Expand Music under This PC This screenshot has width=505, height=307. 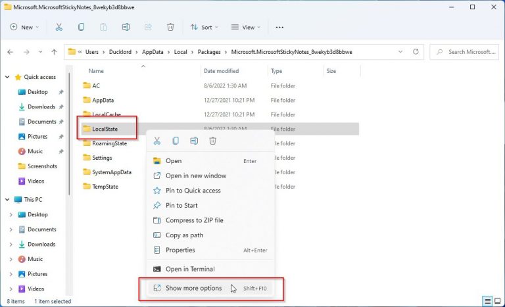click(11, 259)
